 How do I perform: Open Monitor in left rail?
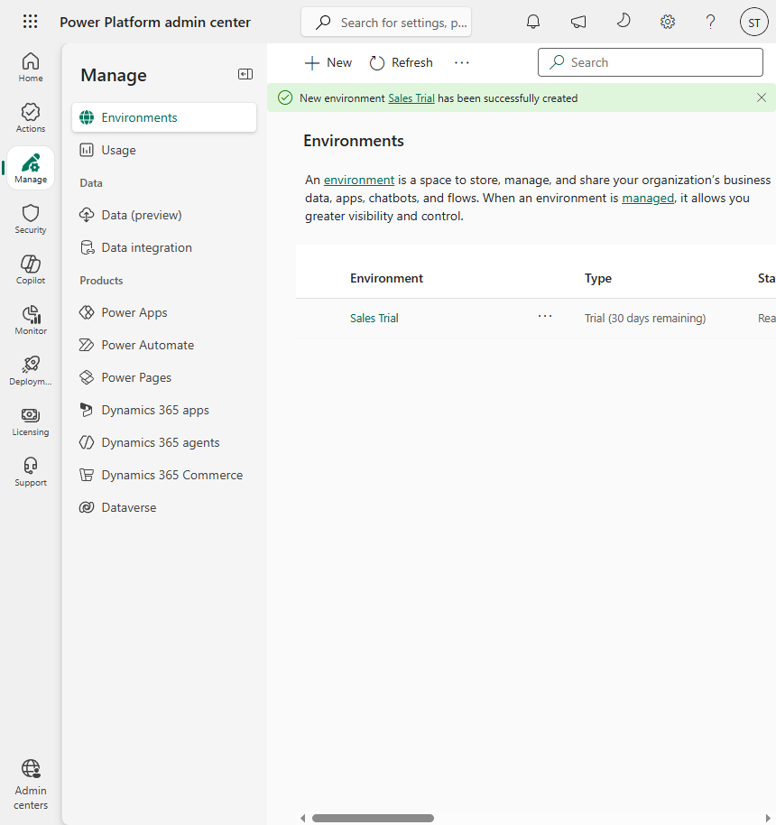[31, 320]
